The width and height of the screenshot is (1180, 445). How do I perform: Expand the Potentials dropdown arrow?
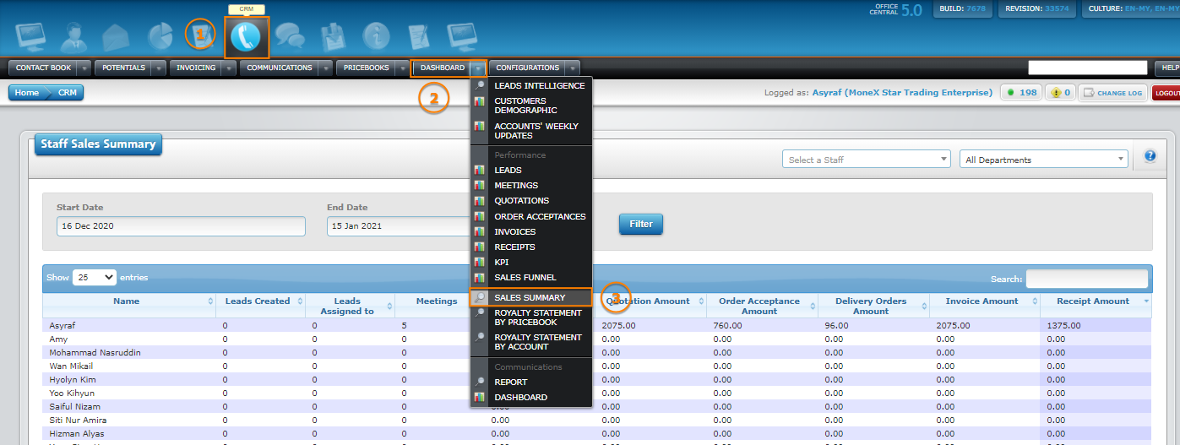(x=159, y=68)
